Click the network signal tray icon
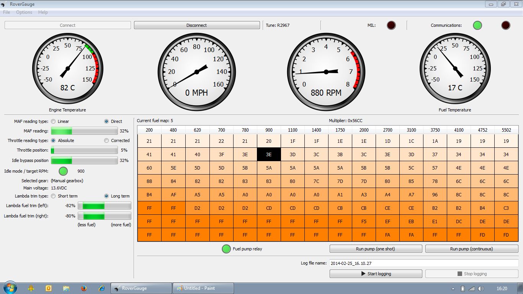 pyautogui.click(x=472, y=289)
